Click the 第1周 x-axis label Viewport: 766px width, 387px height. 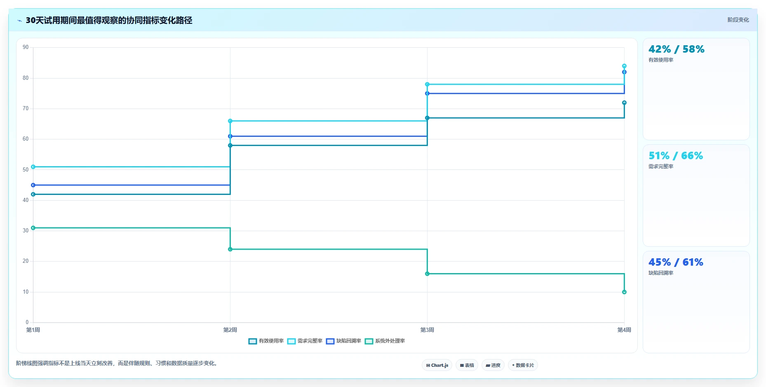33,330
